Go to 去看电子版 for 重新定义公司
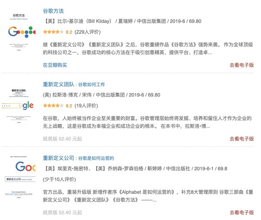Image resolution: width=261 pixels, height=220 pixels. click(x=241, y=212)
